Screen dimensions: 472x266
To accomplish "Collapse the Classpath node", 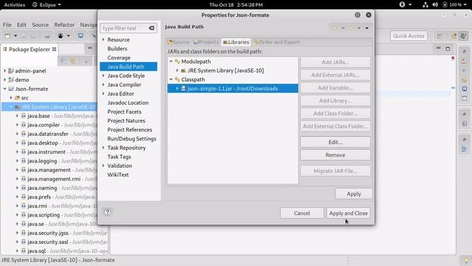I will pyautogui.click(x=171, y=80).
